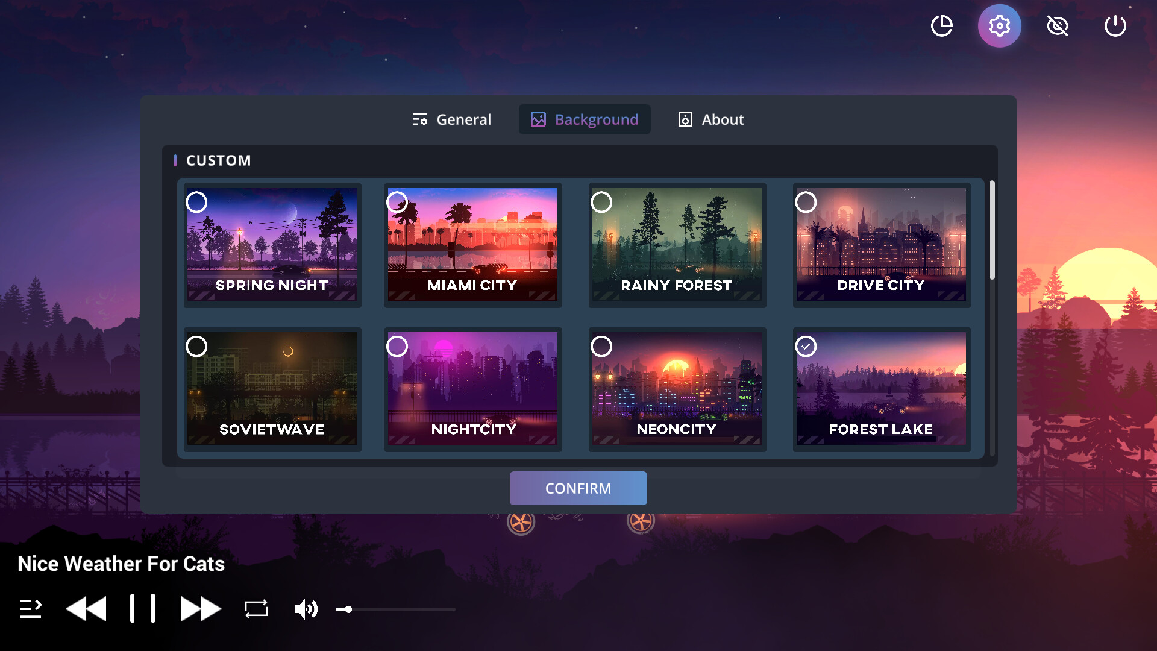Pause the currently playing song

click(143, 609)
